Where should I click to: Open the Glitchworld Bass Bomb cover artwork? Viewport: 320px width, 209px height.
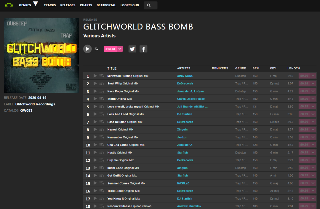coord(41,55)
